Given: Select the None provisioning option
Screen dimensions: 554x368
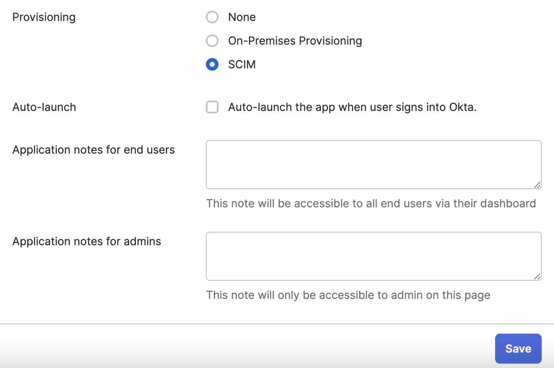Looking at the screenshot, I should 212,17.
